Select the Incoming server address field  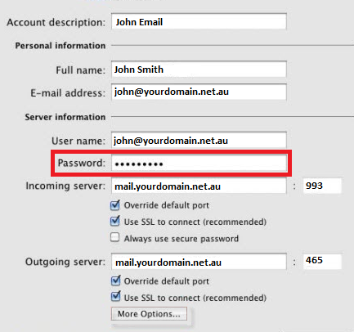pos(199,186)
